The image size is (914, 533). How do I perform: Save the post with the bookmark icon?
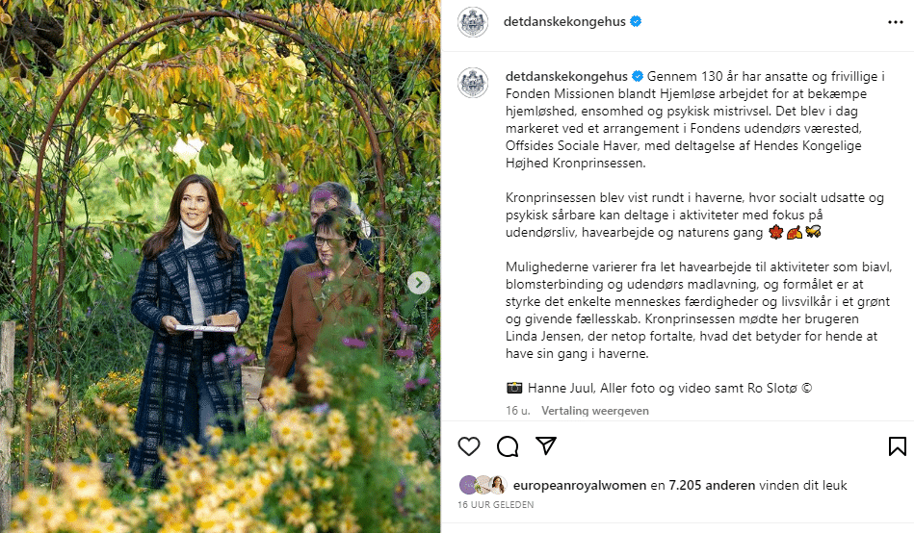[897, 446]
